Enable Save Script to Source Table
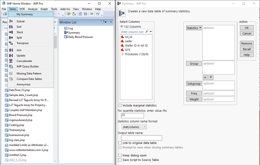This screenshot has width=260, height=165. tap(120, 160)
